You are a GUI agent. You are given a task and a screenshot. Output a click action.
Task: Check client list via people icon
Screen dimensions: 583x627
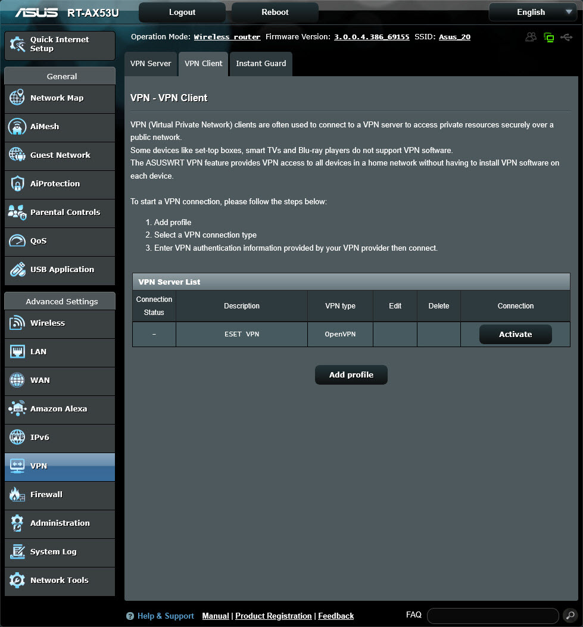pos(531,36)
